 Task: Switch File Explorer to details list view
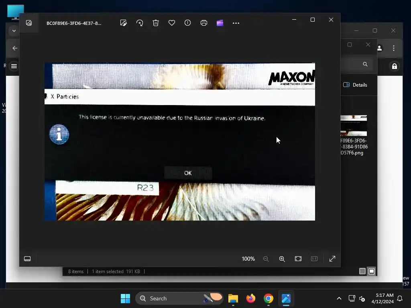tap(362, 272)
